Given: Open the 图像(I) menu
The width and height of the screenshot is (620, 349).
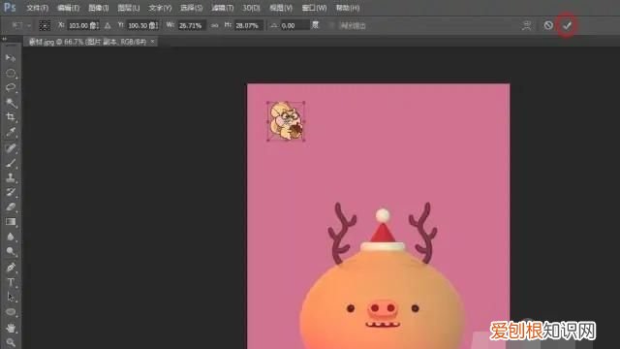Looking at the screenshot, I should pos(99,8).
